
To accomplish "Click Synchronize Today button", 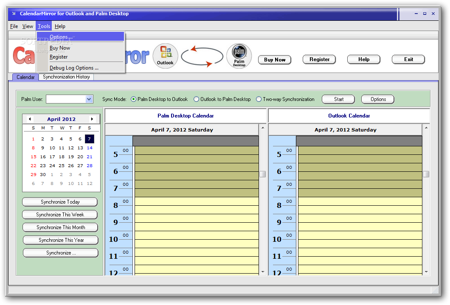I will pyautogui.click(x=60, y=202).
